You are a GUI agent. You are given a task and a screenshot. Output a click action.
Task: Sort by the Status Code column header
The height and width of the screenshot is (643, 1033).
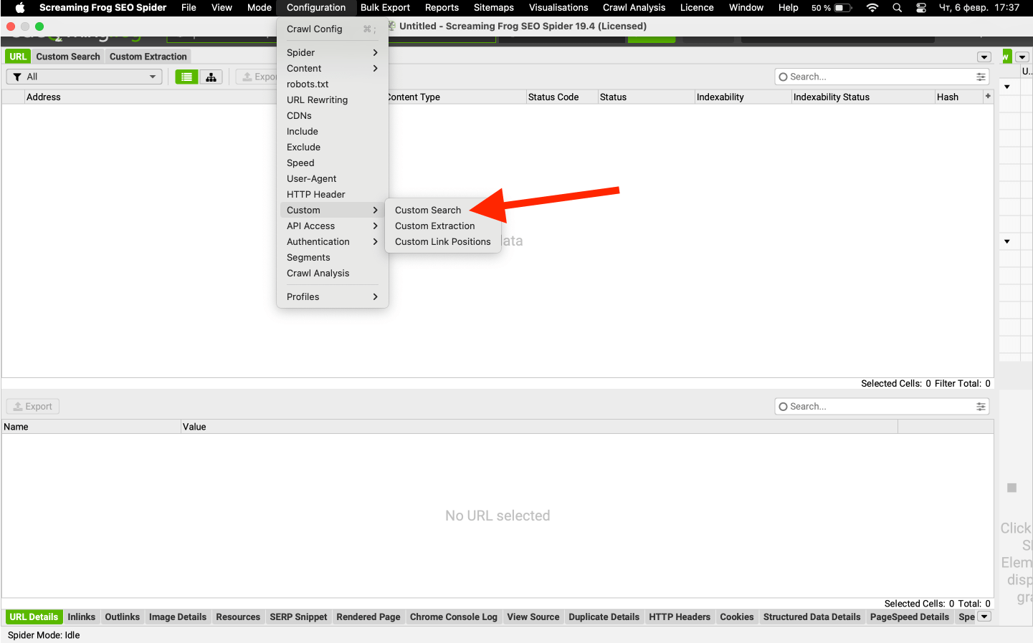pos(561,97)
